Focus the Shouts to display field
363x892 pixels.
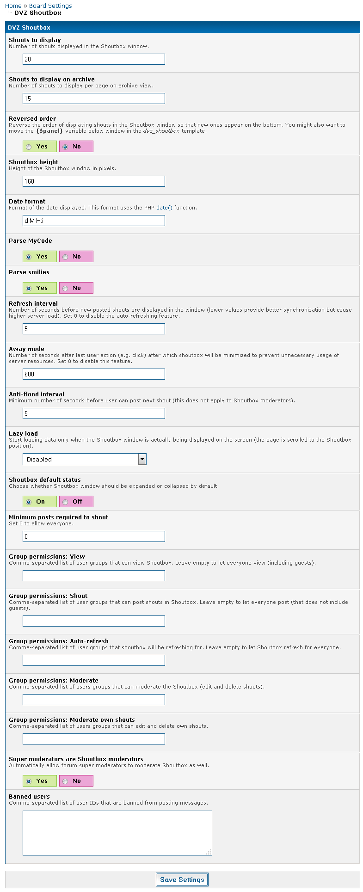click(x=93, y=59)
